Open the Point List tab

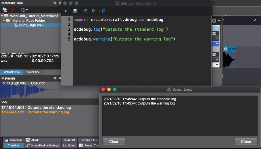click(69, 140)
